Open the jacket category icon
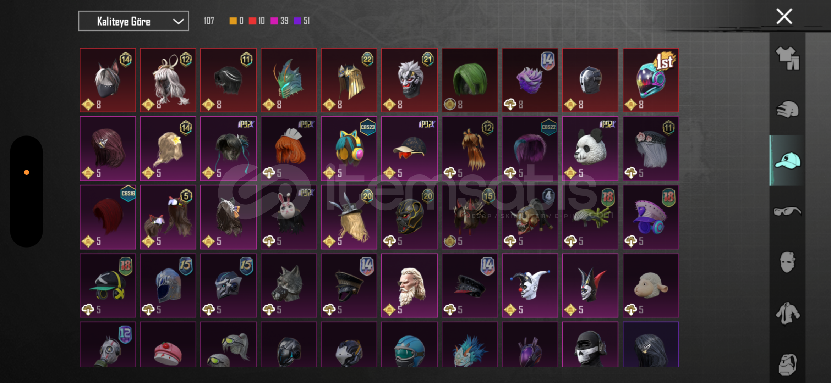831x383 pixels. pyautogui.click(x=787, y=313)
